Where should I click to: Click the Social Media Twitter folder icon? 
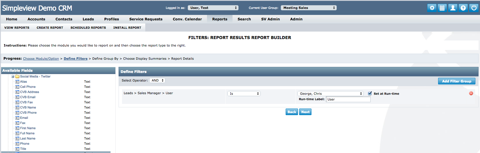coord(17,77)
